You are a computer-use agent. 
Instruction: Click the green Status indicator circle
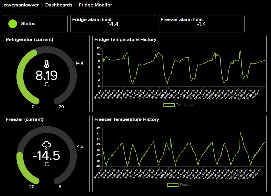[13, 24]
